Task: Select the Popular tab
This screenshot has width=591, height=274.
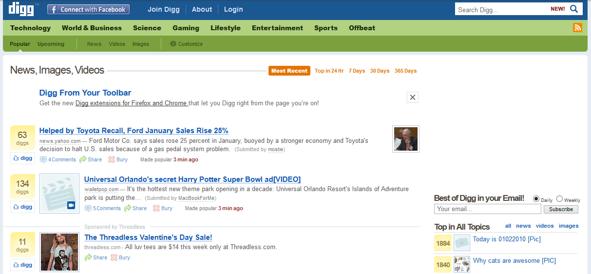Action: pos(20,44)
